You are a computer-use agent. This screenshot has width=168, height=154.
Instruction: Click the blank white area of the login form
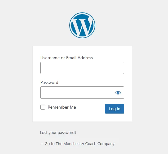[82, 118]
